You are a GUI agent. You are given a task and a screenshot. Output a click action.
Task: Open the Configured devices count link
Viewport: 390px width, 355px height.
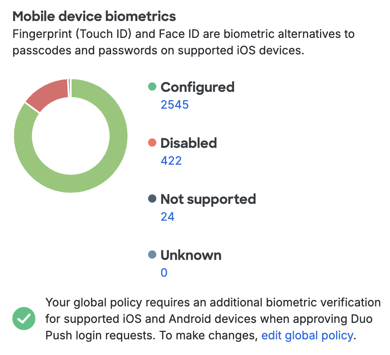click(x=174, y=105)
